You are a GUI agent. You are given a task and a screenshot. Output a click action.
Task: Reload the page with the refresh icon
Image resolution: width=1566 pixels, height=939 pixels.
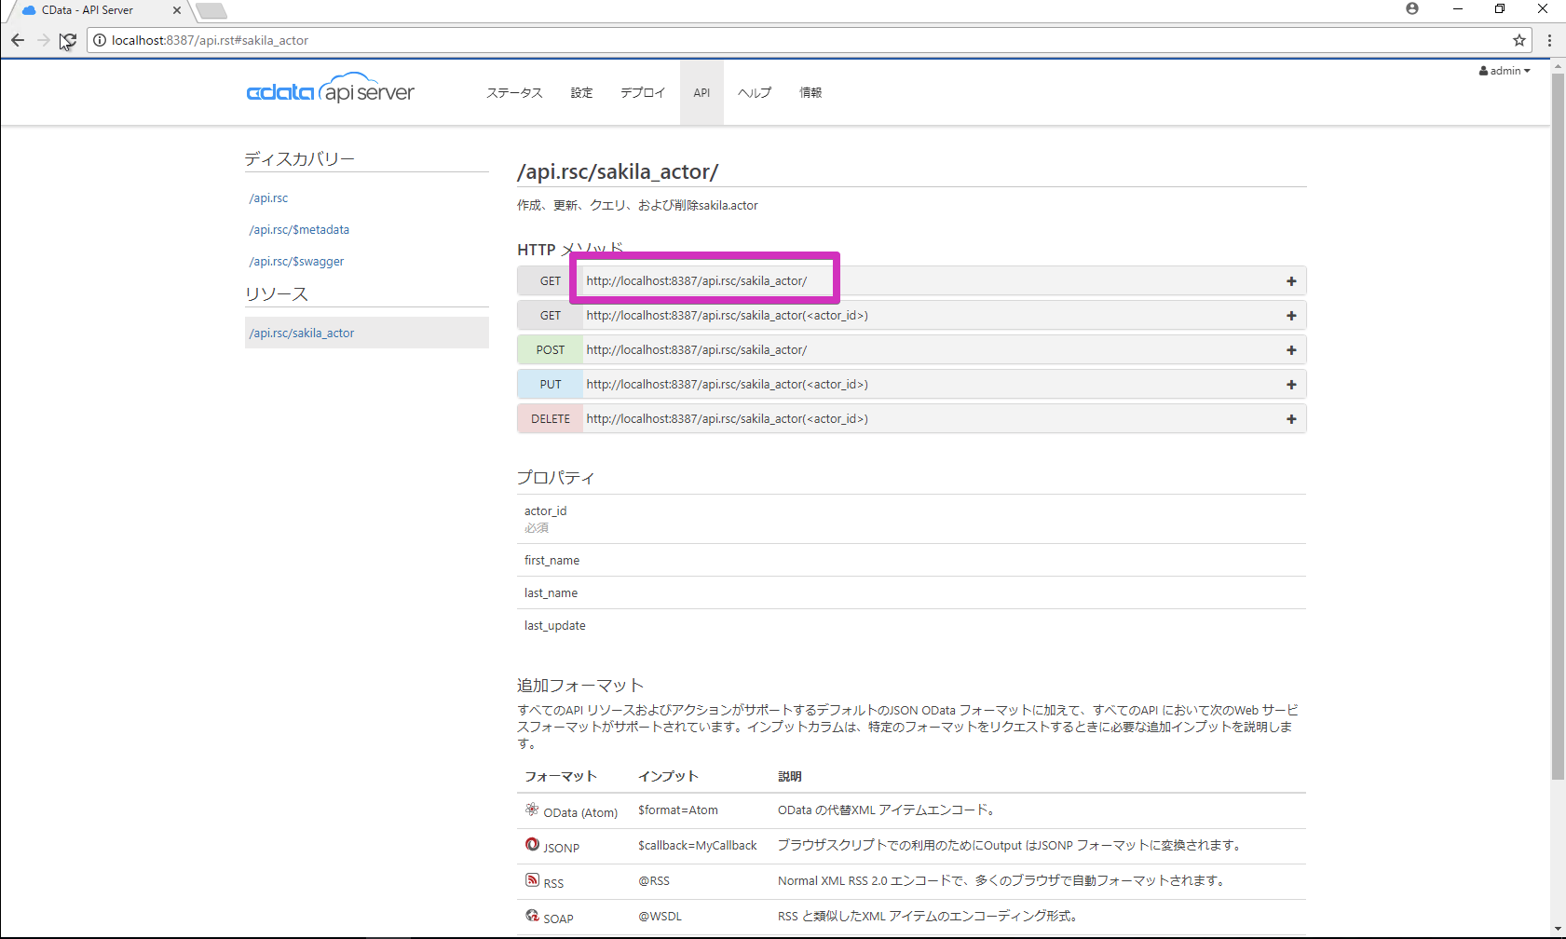coord(67,40)
